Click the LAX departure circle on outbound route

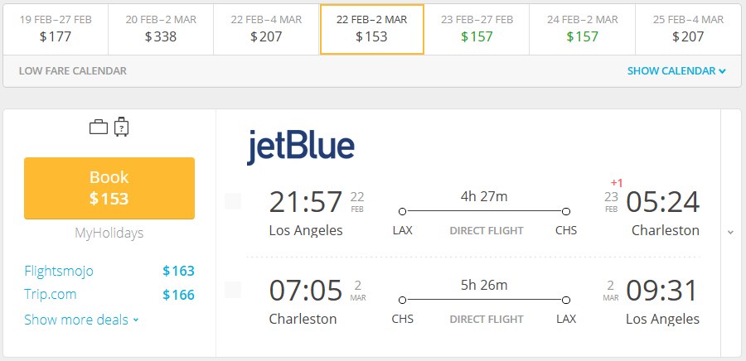click(x=403, y=211)
